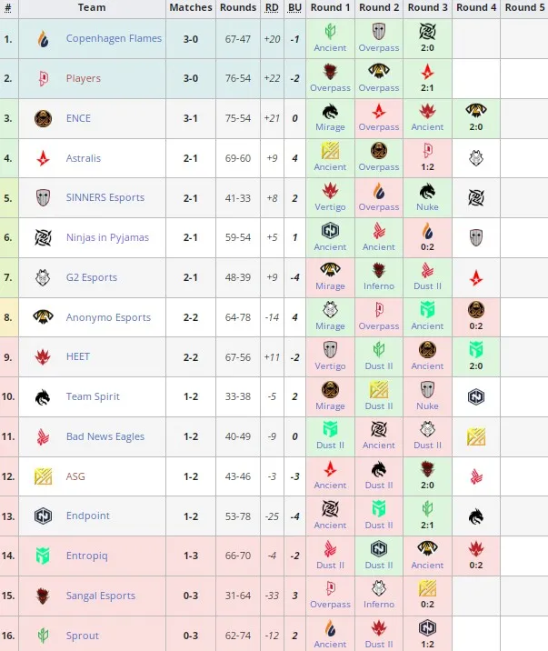Click NIP opponent icon in SINNERS Round 4
This screenshot has height=651, width=548.
[476, 197]
